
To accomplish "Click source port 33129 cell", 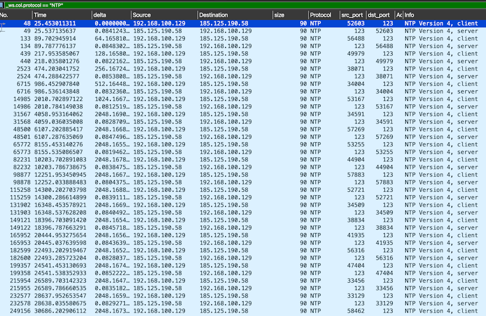I will click(355, 296).
